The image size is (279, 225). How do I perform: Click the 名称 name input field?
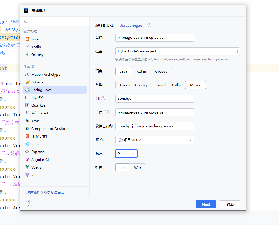155,38
